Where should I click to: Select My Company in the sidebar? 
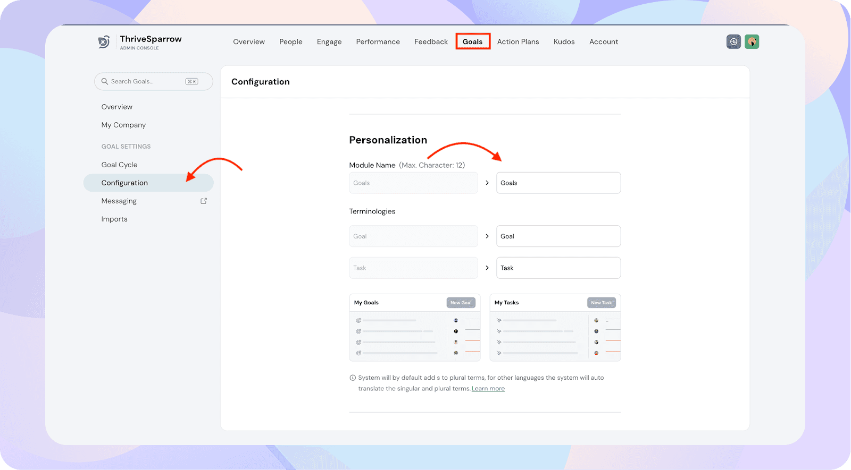tap(123, 125)
